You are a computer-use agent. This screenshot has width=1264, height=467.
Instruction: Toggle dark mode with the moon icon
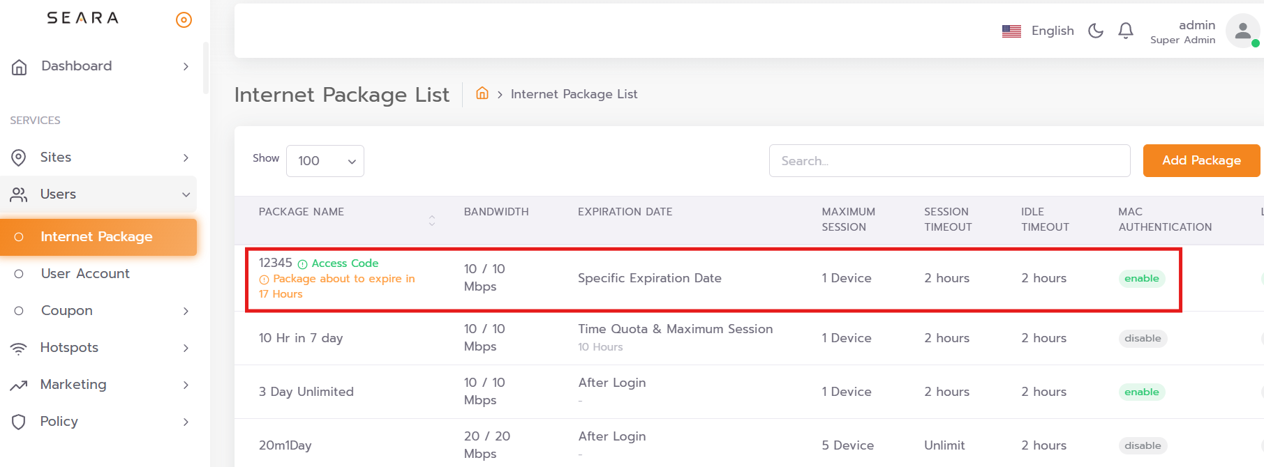pyautogui.click(x=1096, y=31)
